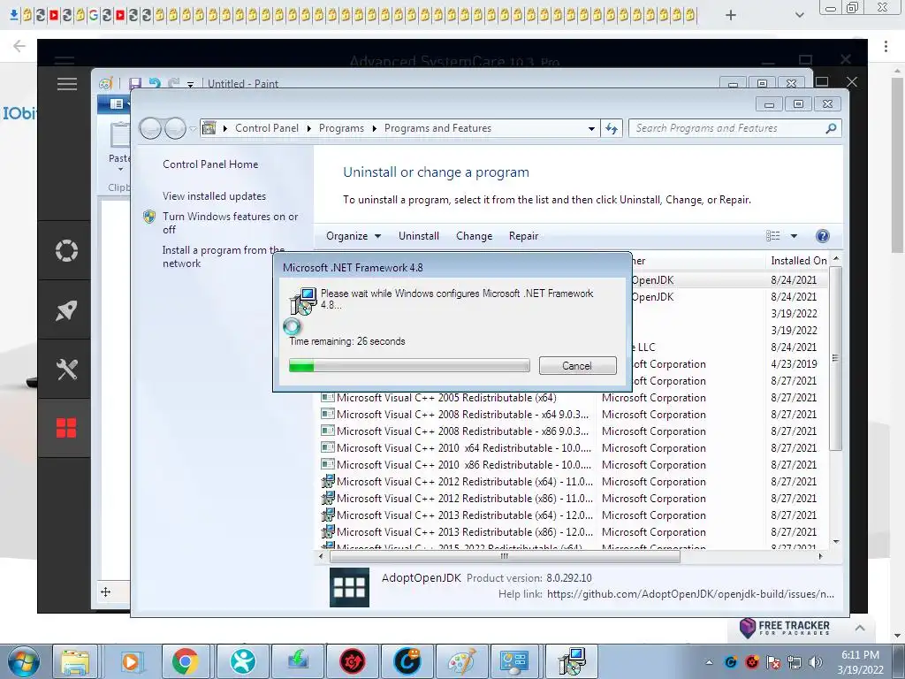
Task: Open Advanced SystemCare Toolbox wrench icon
Action: pyautogui.click(x=66, y=370)
